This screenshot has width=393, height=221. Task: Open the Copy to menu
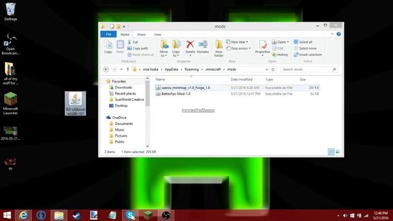click(x=176, y=48)
